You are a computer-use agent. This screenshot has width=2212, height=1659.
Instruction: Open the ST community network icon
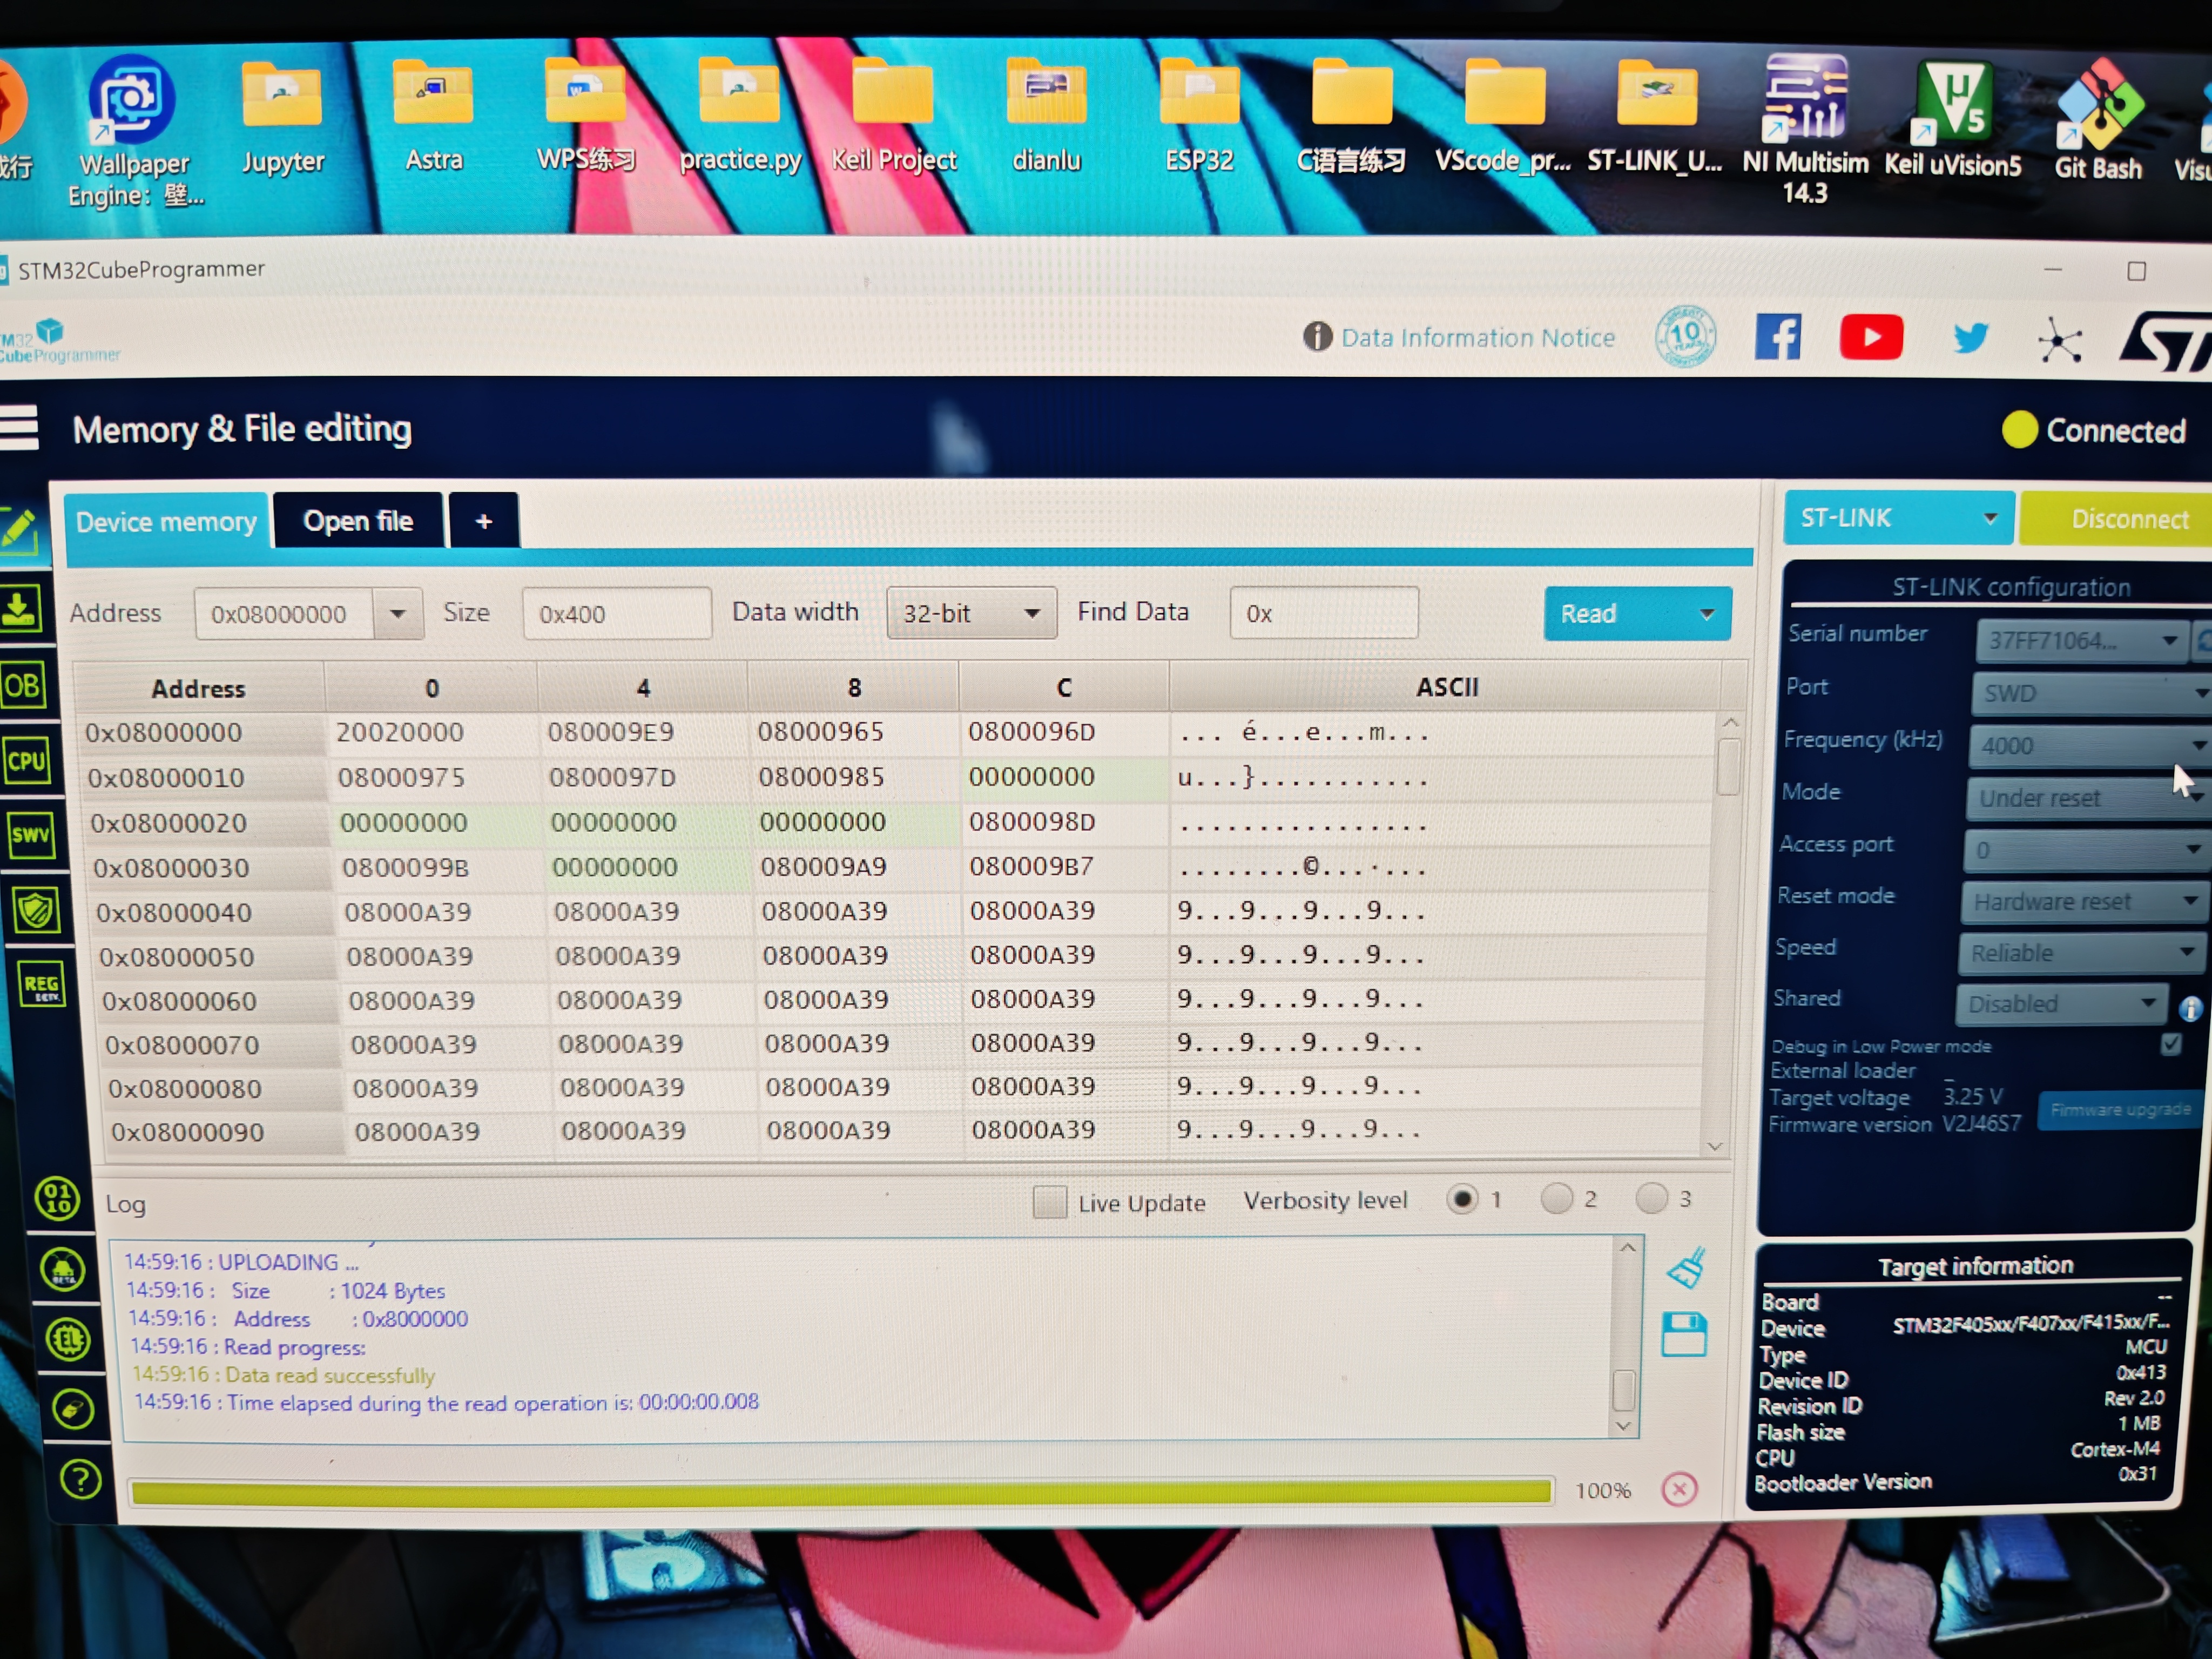(2060, 341)
